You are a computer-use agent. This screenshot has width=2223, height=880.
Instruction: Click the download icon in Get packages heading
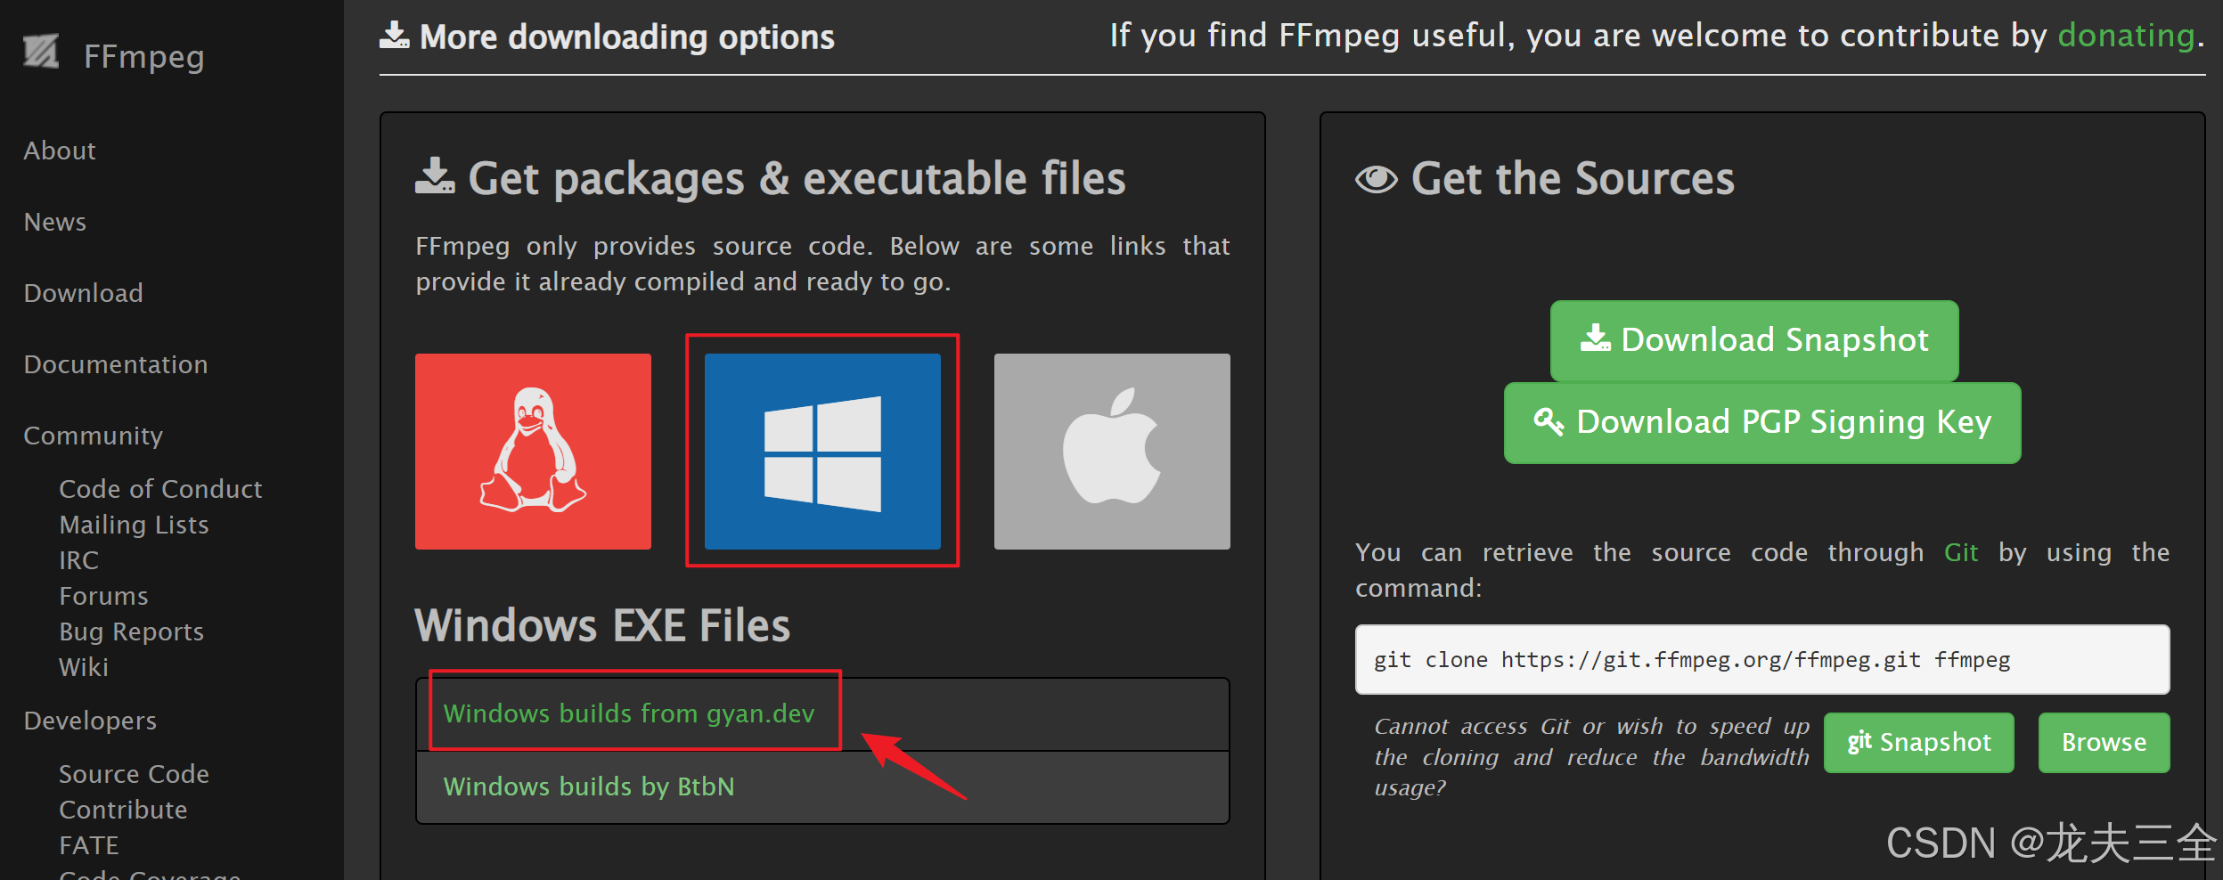pyautogui.click(x=434, y=176)
